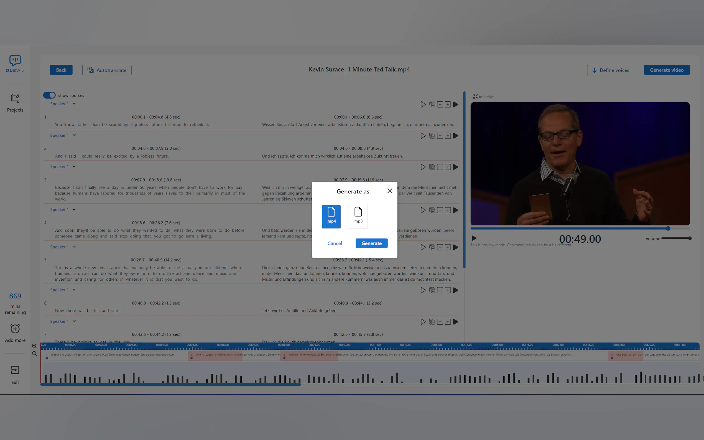The width and height of the screenshot is (704, 440).
Task: Close the Generate as dialog
Action: click(390, 191)
